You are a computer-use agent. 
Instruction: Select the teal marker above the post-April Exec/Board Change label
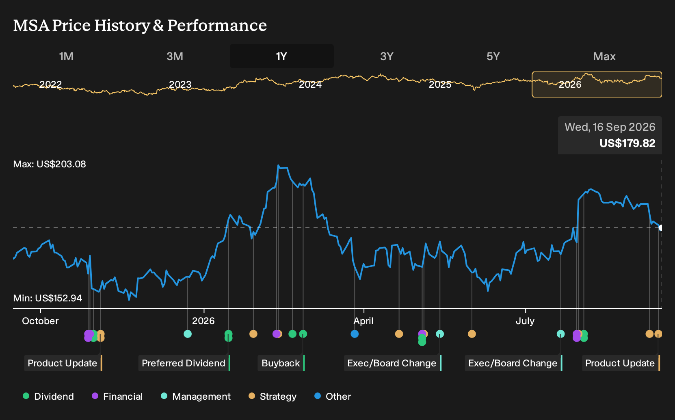click(x=440, y=334)
